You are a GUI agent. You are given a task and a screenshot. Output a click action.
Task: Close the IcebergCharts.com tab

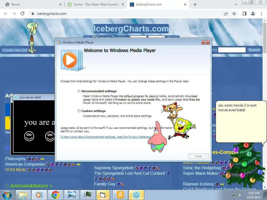(185, 5)
